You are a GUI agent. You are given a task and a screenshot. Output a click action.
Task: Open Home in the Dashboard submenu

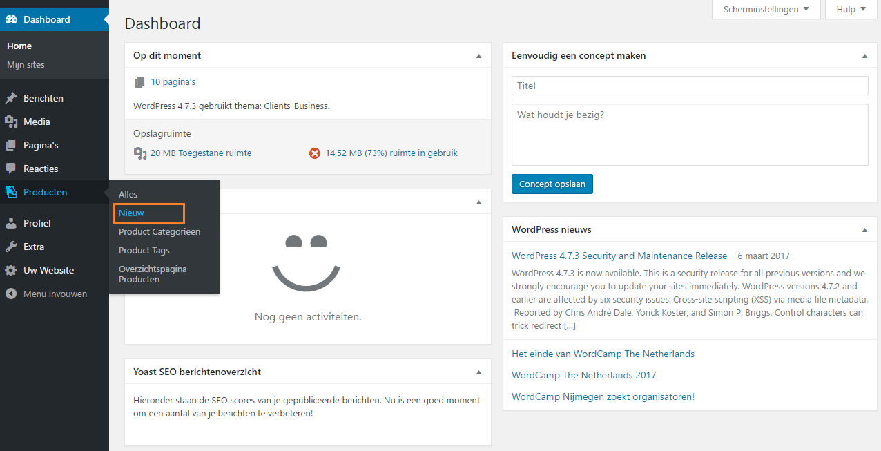coord(19,46)
